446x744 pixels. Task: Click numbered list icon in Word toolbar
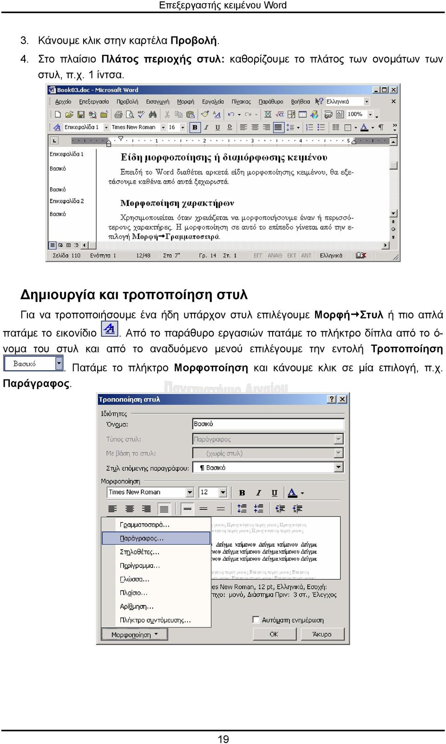[310, 127]
